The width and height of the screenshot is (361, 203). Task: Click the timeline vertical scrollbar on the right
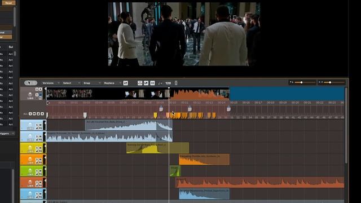point(346,125)
